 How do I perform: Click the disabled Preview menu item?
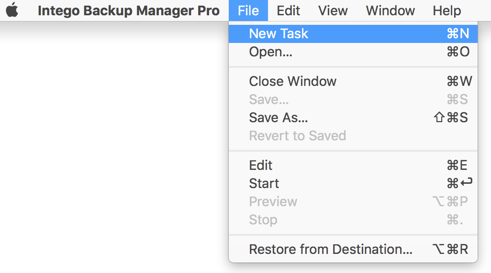[x=353, y=201]
